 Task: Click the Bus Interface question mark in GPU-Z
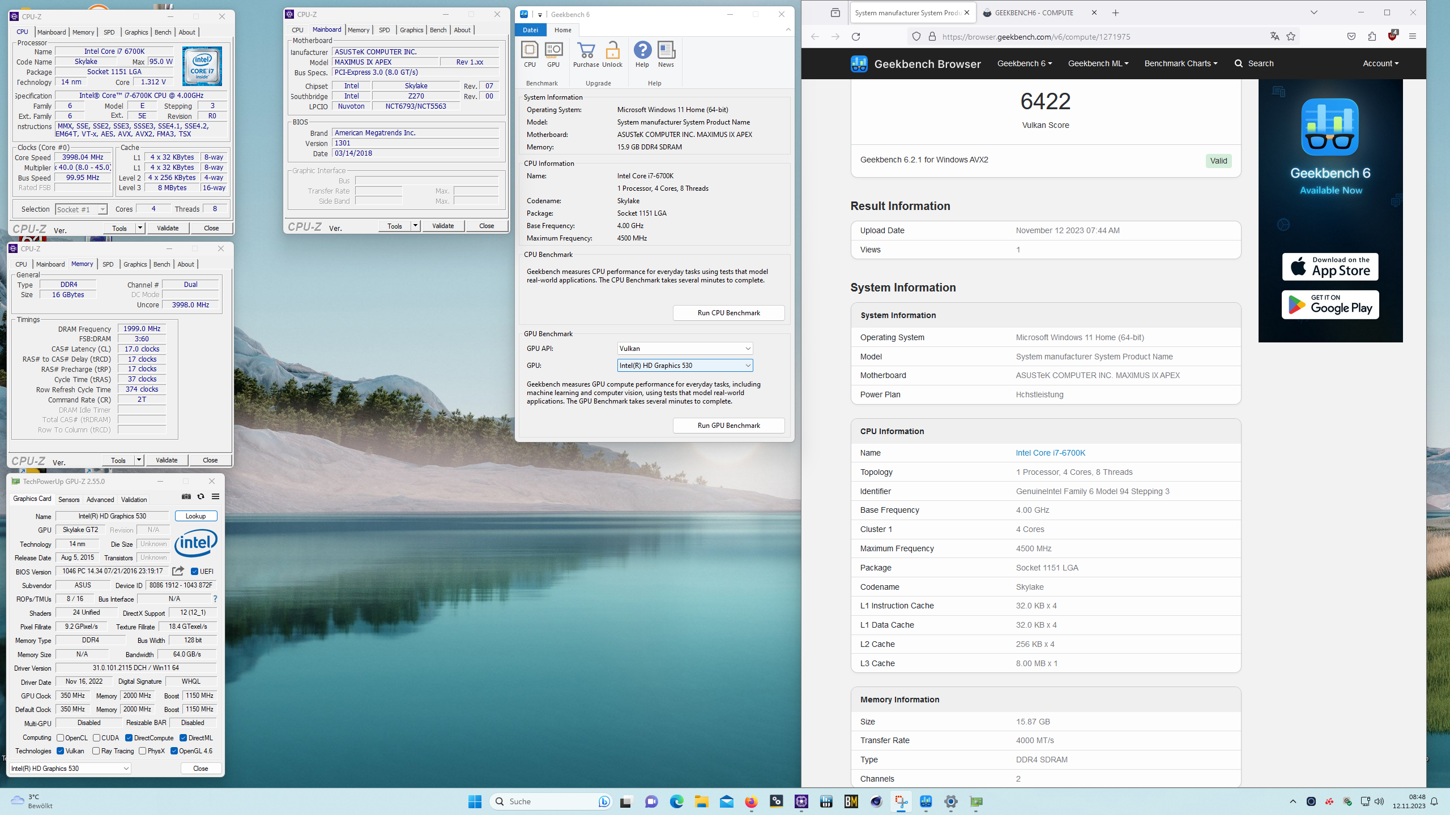point(215,599)
